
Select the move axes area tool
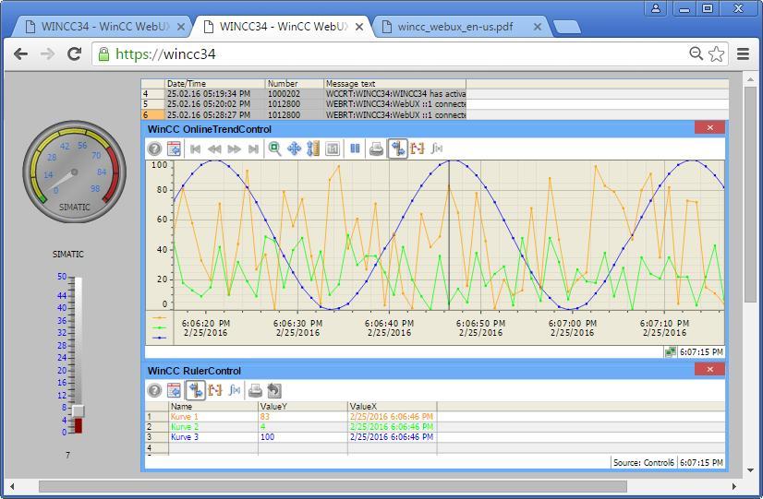click(313, 149)
